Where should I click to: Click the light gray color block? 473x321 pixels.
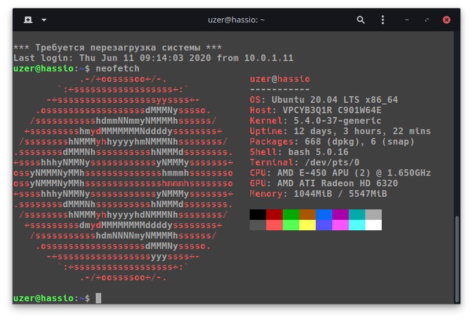[373, 214]
